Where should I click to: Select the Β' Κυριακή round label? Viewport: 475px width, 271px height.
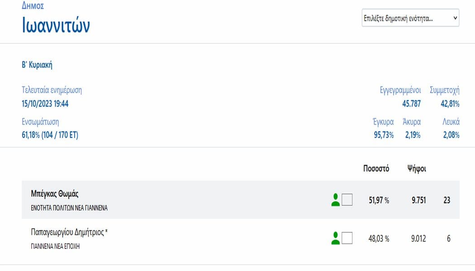[37, 65]
